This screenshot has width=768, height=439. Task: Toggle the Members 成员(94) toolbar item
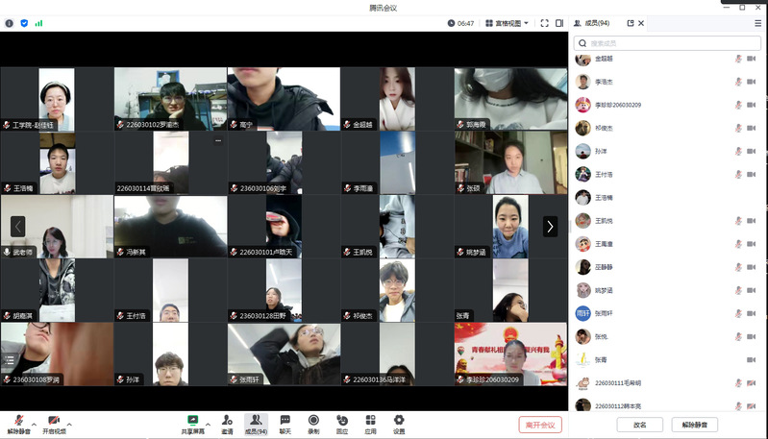tap(256, 424)
